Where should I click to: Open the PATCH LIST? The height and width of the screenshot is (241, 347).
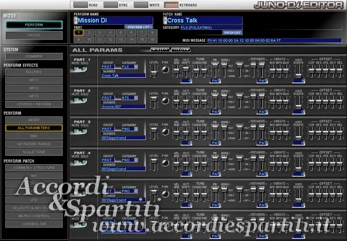pos(232,33)
